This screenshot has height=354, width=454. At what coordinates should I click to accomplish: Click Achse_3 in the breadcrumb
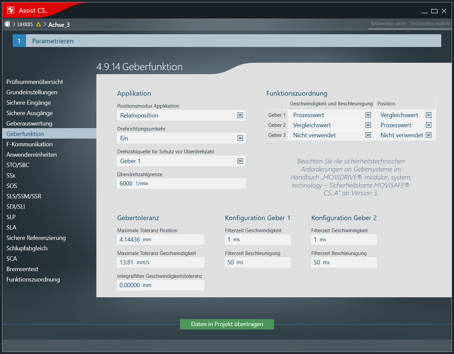(x=59, y=24)
